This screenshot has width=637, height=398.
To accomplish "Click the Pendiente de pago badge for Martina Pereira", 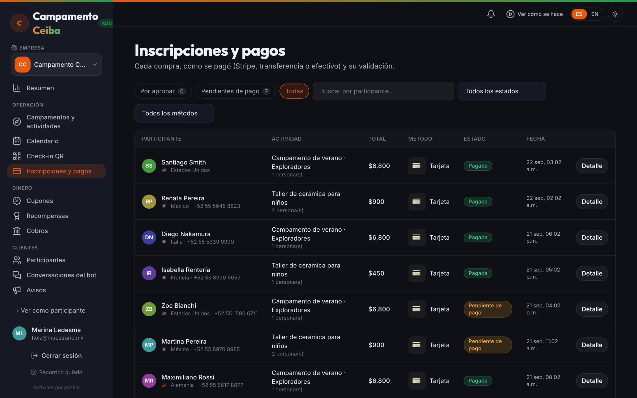I will pos(488,345).
